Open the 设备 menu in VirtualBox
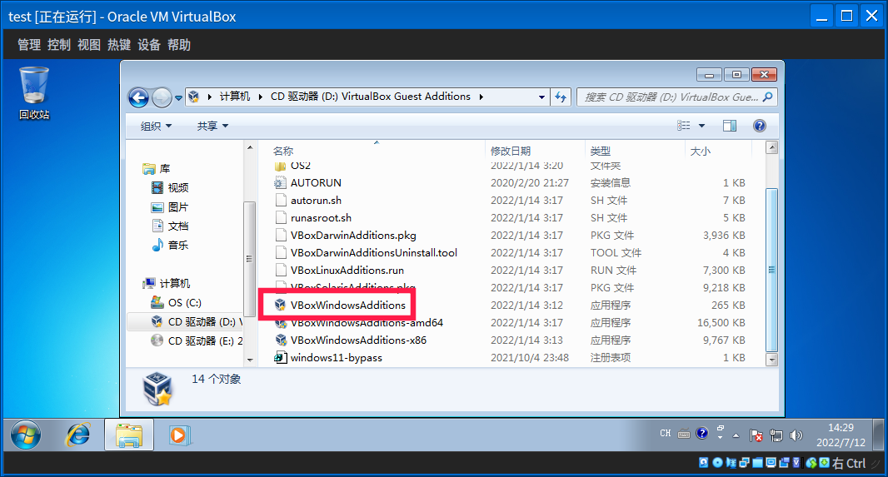The image size is (888, 477). click(149, 45)
